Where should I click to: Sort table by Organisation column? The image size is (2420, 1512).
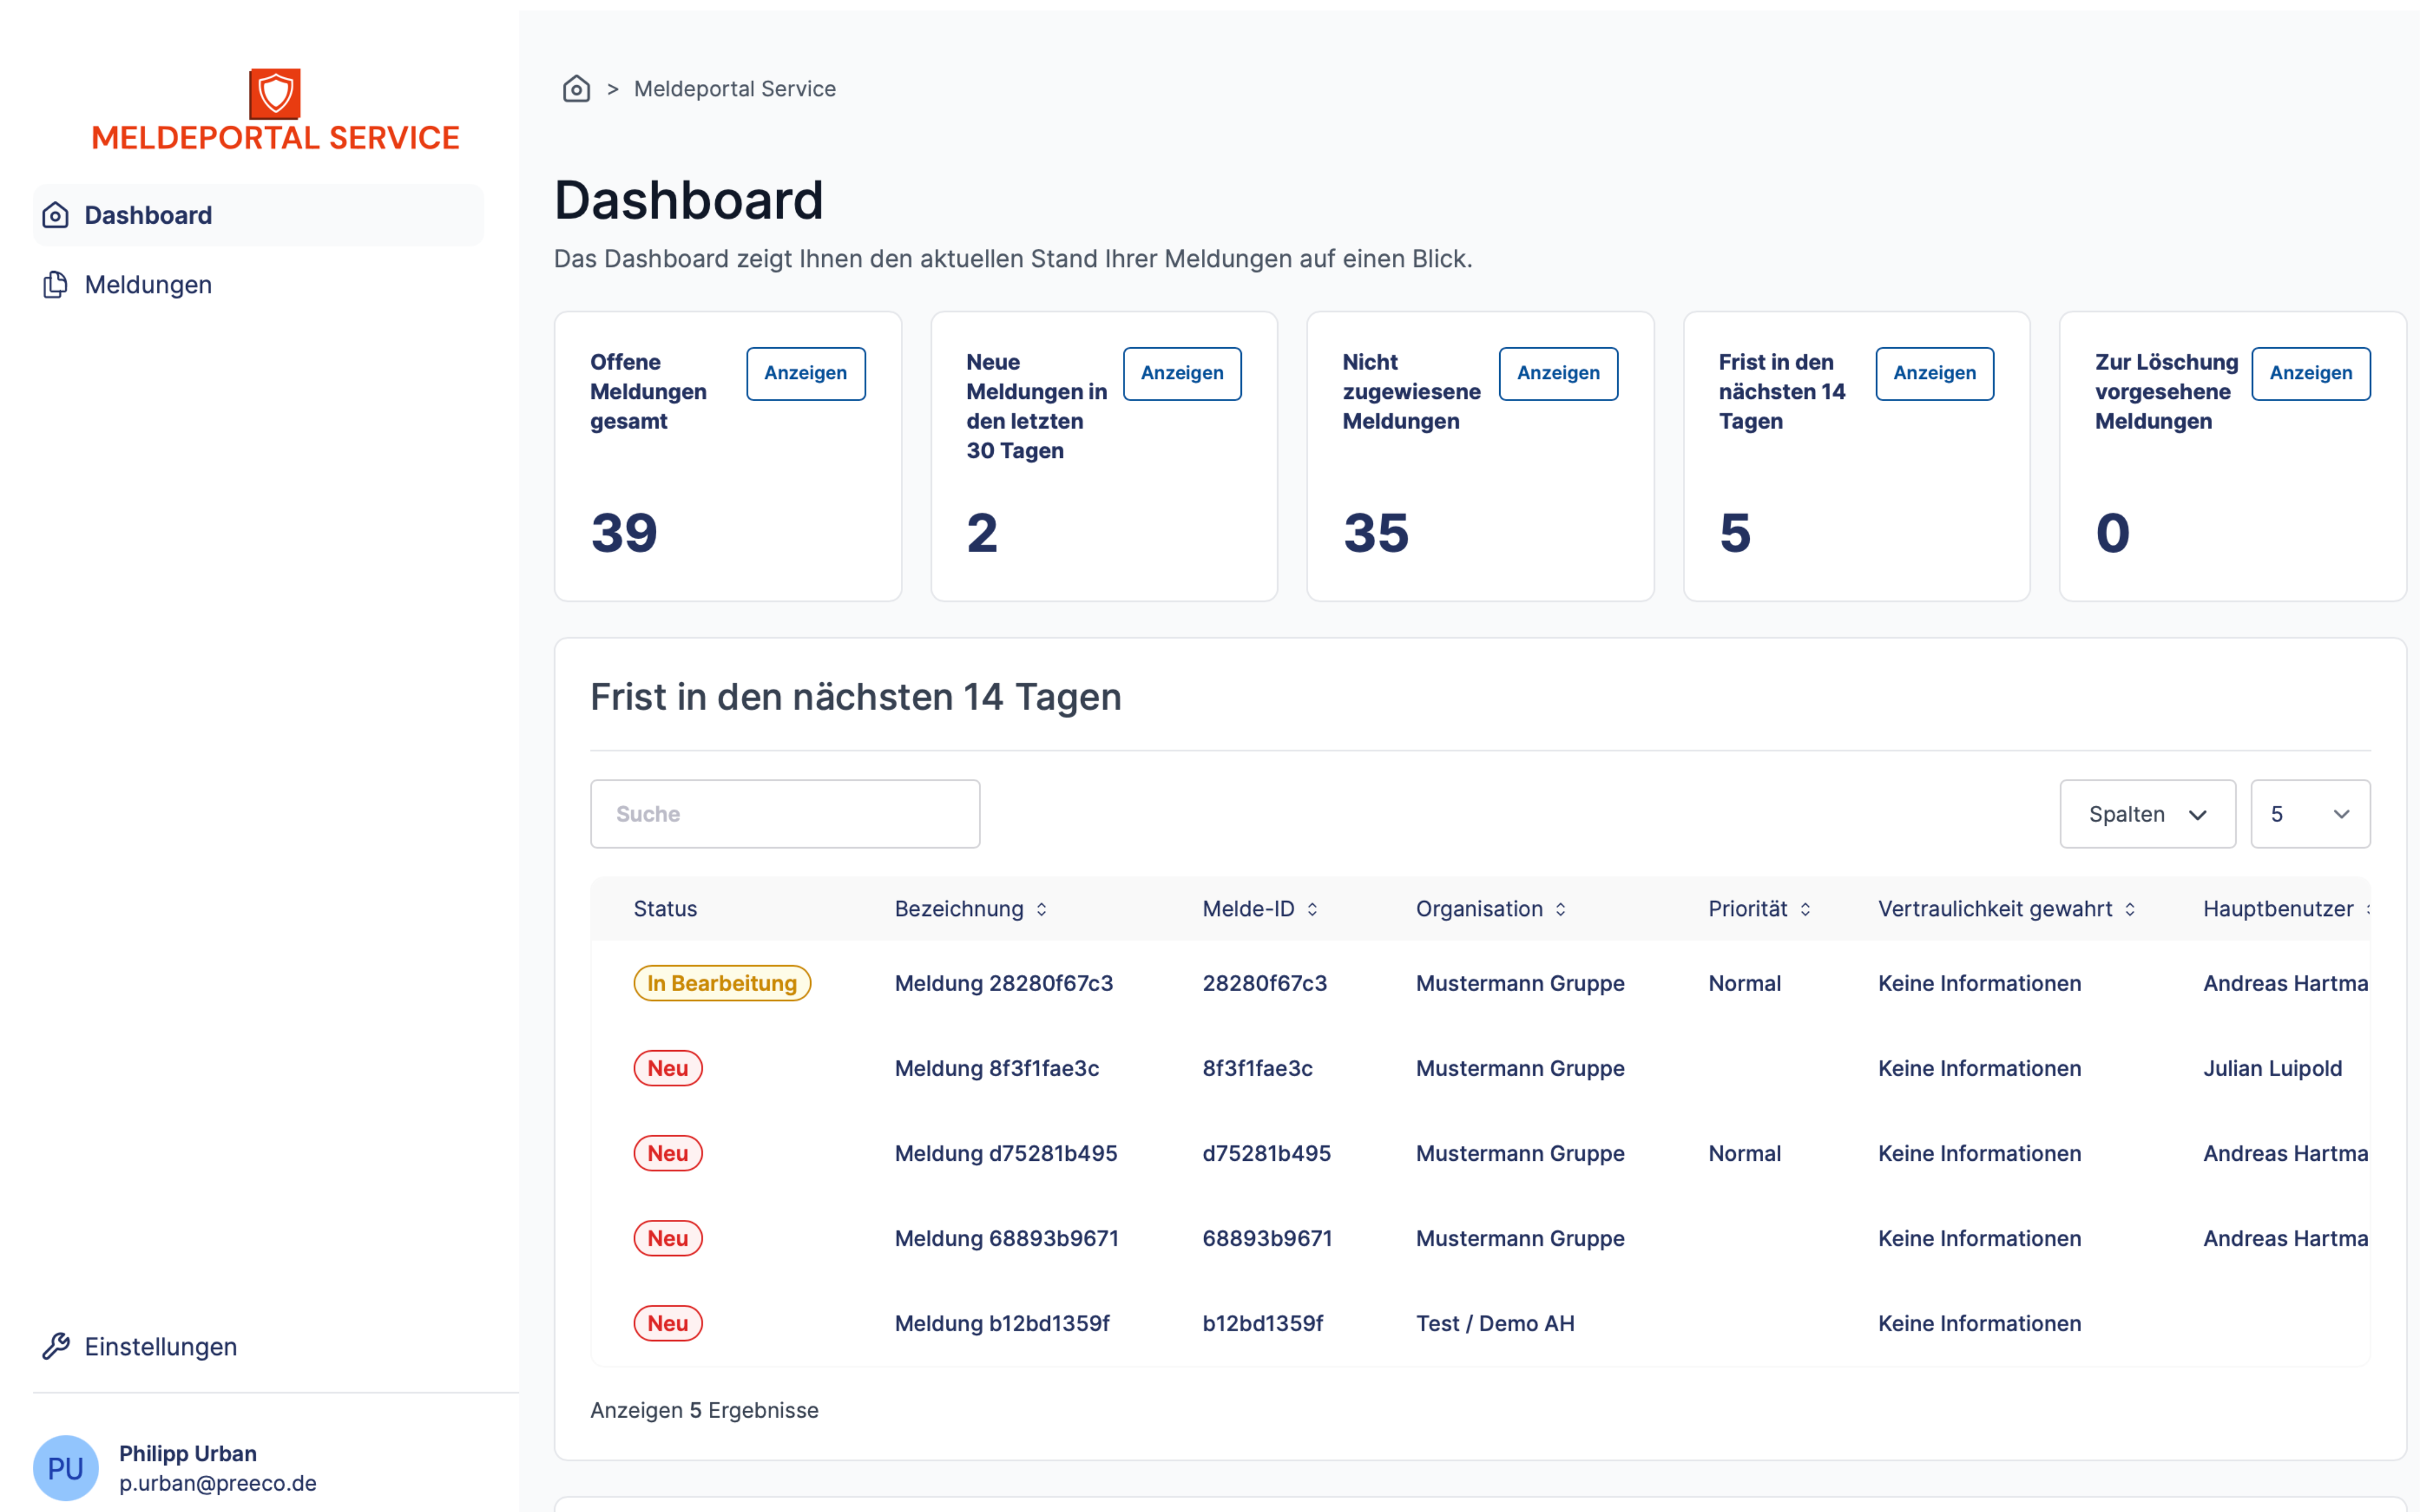(1560, 909)
